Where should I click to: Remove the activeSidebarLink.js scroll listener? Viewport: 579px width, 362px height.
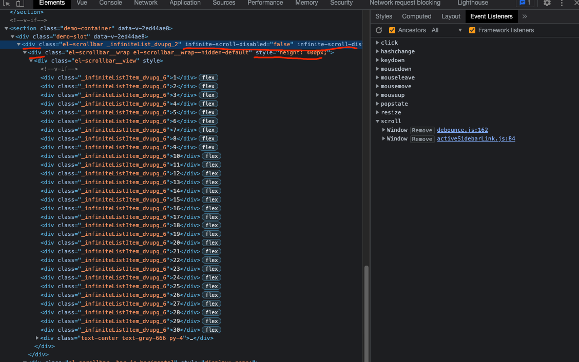[422, 138]
